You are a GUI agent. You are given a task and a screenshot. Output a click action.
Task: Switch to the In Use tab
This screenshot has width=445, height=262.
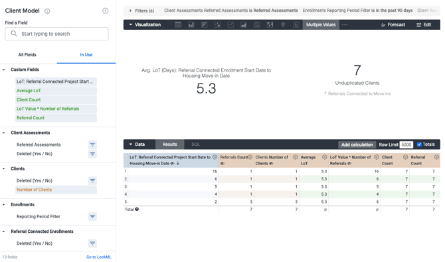click(x=86, y=55)
